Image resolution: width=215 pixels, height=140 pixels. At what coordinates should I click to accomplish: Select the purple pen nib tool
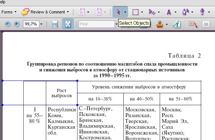186,12
